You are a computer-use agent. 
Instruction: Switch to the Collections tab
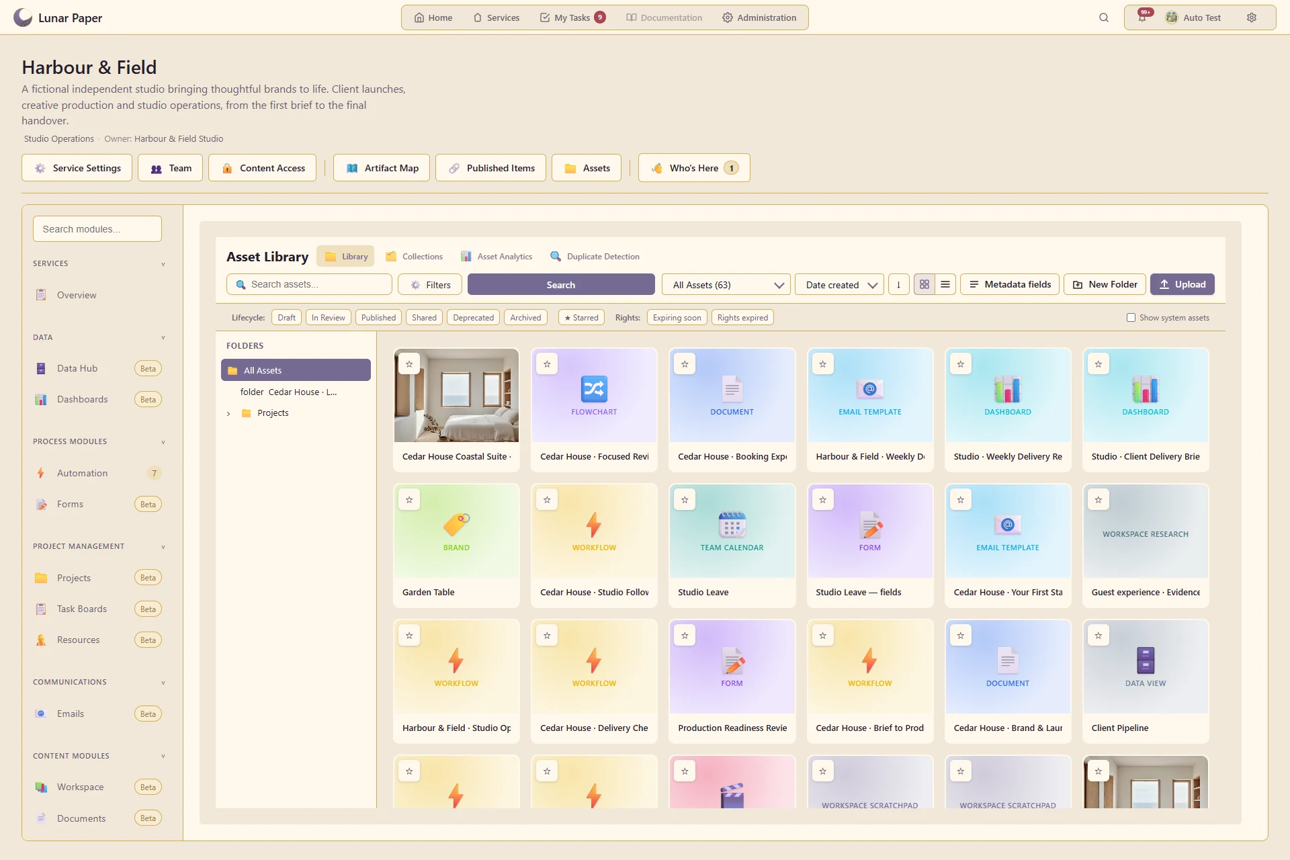415,256
